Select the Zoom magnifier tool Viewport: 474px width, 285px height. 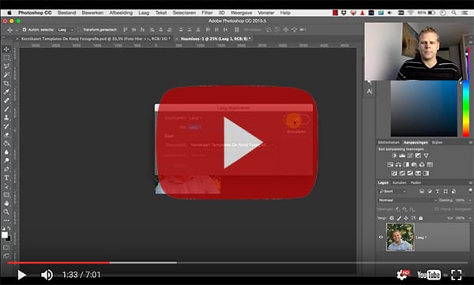coord(6,212)
